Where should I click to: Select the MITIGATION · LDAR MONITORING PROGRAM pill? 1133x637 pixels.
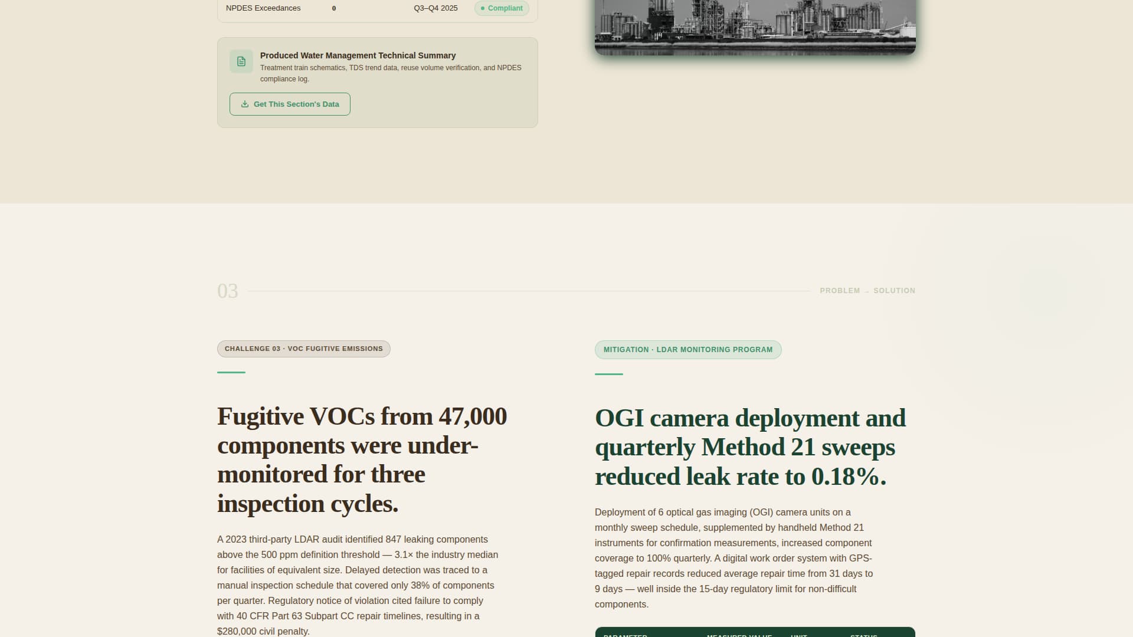click(688, 349)
